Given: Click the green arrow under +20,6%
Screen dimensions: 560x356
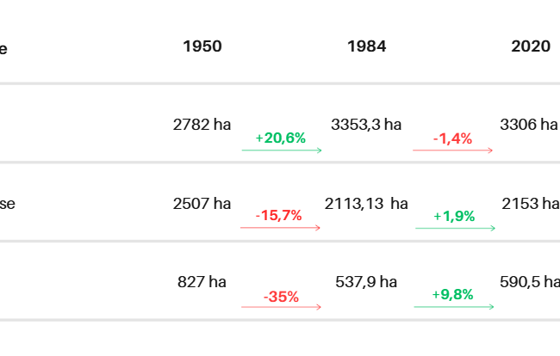Looking at the screenshot, I should (x=281, y=150).
